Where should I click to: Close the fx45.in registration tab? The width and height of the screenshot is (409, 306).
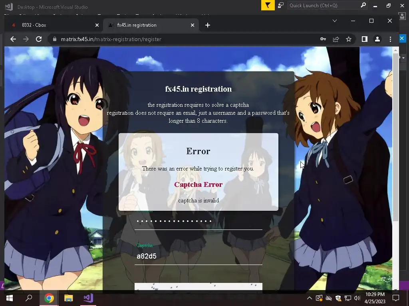click(x=193, y=25)
